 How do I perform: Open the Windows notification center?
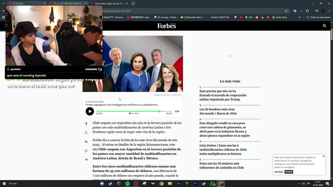(x=328, y=184)
